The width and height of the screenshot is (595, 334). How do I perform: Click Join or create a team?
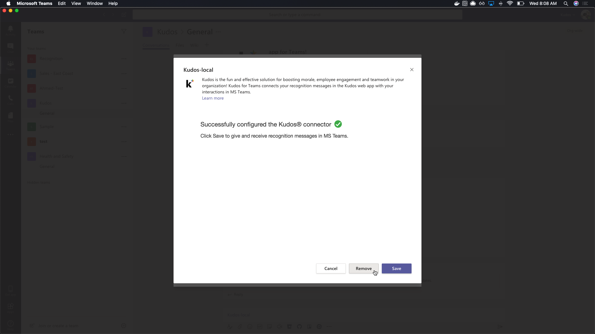pos(55,326)
